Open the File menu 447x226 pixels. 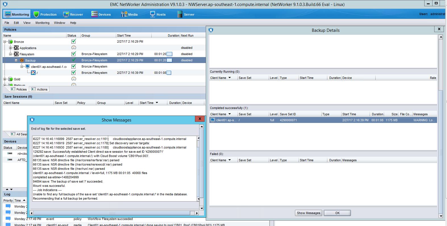click(7, 23)
